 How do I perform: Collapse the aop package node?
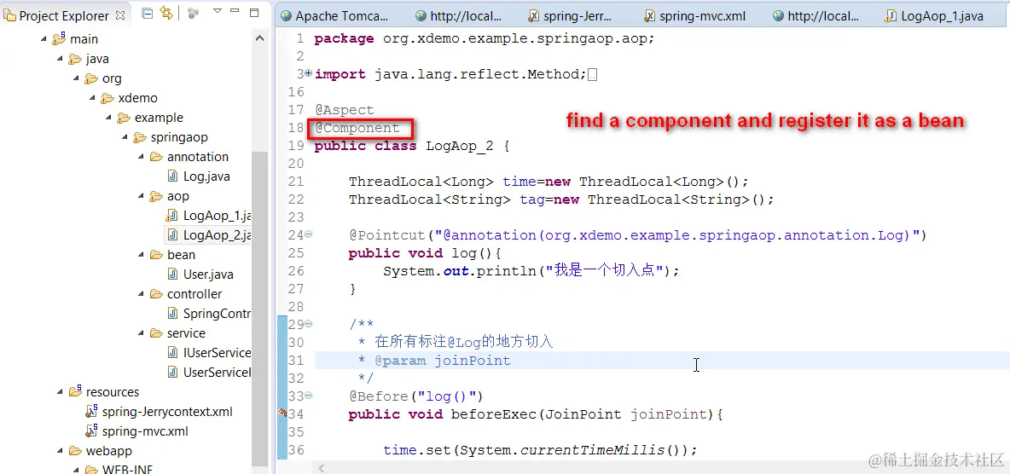[141, 196]
